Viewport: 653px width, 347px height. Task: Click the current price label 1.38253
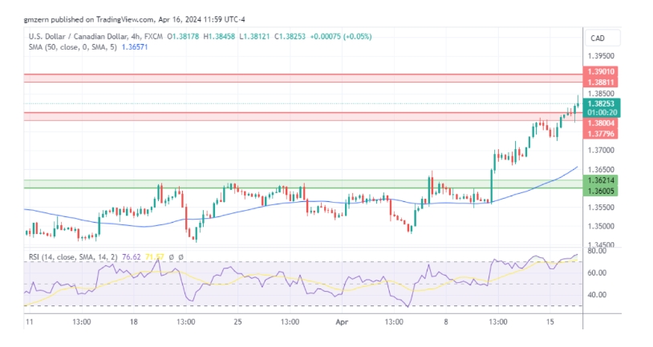pos(602,104)
